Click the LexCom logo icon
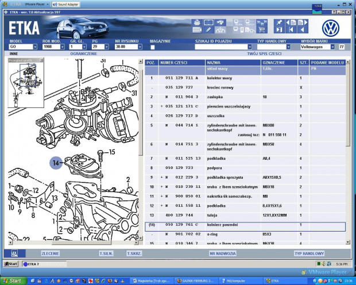 [14, 253]
